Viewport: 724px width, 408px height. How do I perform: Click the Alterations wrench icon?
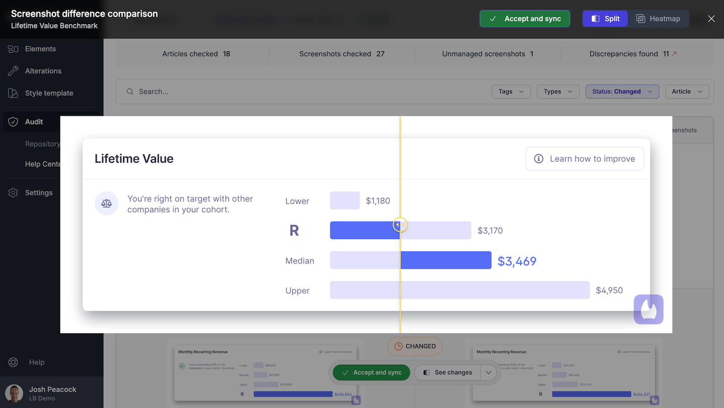(13, 71)
